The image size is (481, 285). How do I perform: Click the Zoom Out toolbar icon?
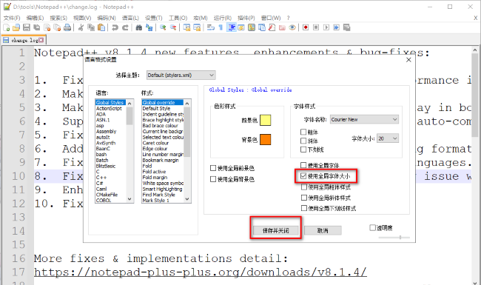tap(173, 27)
